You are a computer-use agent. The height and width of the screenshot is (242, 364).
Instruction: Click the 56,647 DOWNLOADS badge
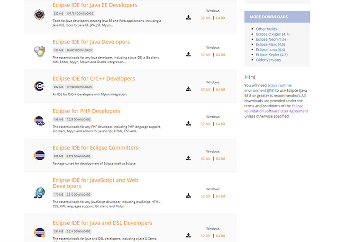pyautogui.click(x=79, y=50)
